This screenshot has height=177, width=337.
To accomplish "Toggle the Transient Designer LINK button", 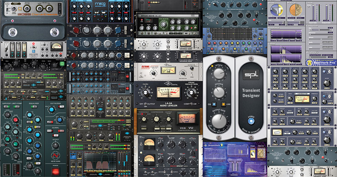I will (224, 104).
